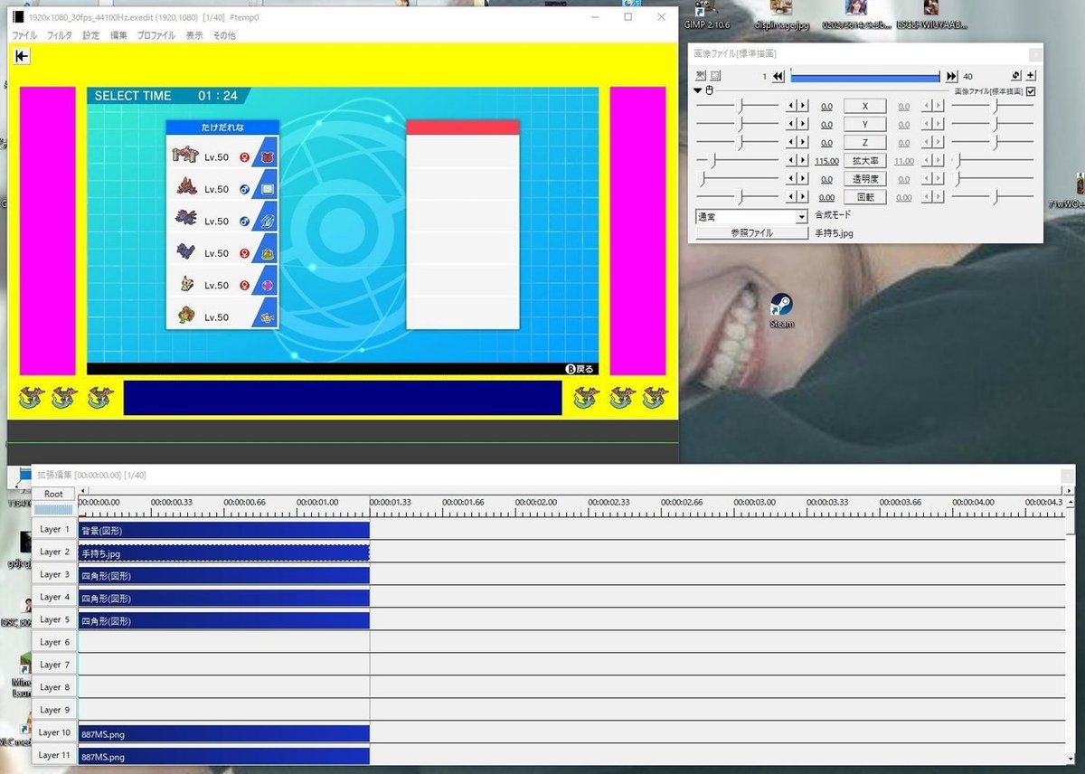This screenshot has width=1085, height=774.
Task: Decrease X value with left arrow stepper
Action: point(791,106)
